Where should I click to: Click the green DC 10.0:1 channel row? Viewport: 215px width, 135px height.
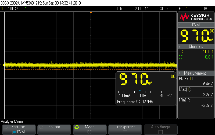point(196,57)
